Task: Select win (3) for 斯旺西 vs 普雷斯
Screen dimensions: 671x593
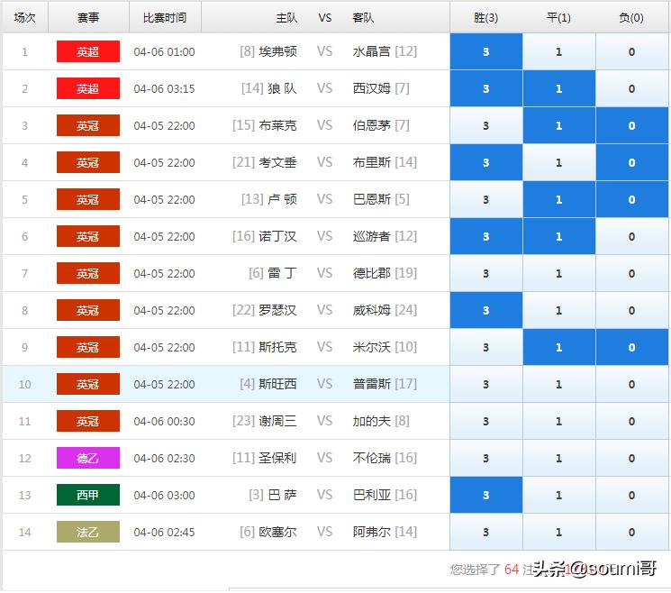Action: pyautogui.click(x=486, y=385)
